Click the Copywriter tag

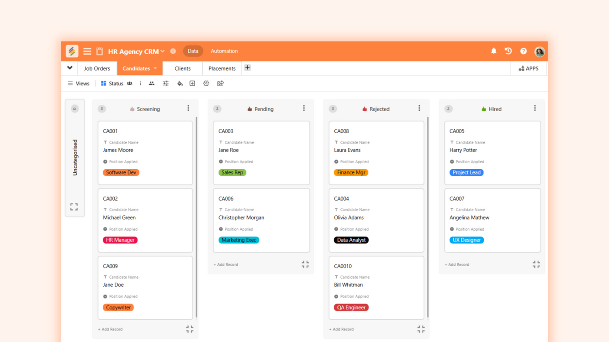pos(118,307)
